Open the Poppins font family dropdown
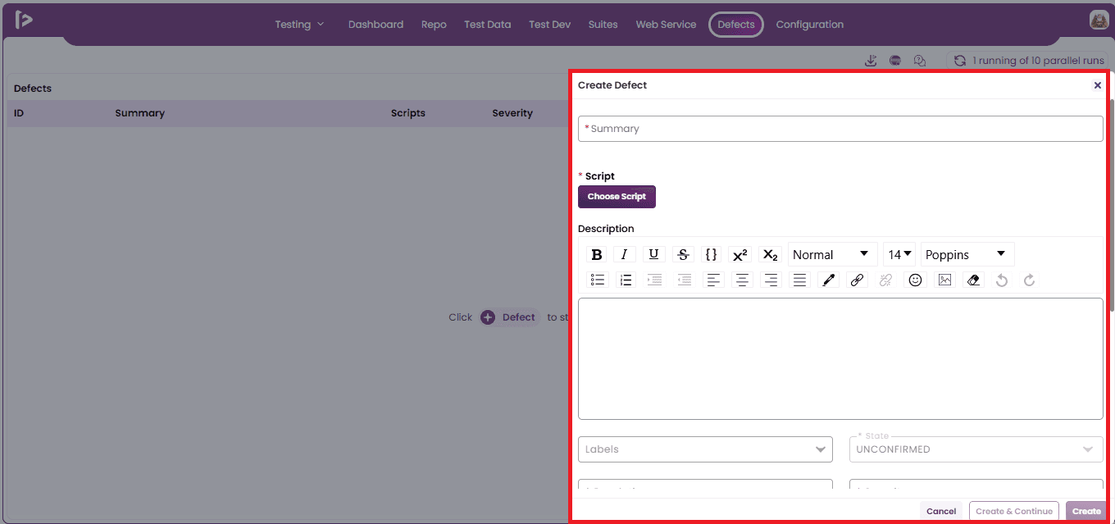Screen dimensions: 1115x524 click(967, 254)
